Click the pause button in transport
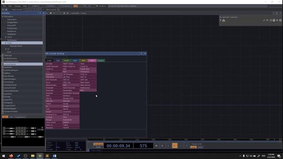283x159 pixels. point(162,146)
